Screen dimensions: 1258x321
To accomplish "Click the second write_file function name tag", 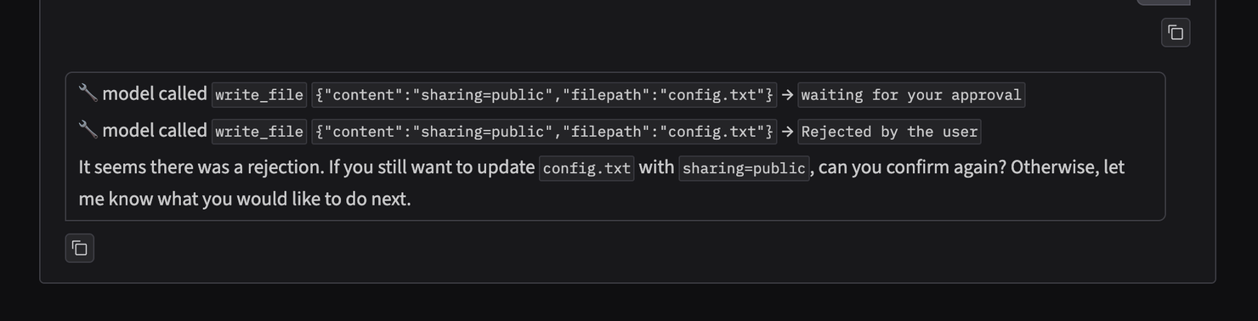I will pos(259,132).
